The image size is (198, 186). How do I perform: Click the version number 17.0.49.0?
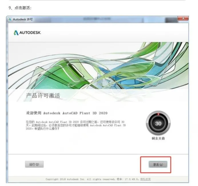[132, 179]
